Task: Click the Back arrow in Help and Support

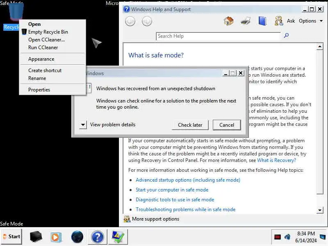Action: 130,21
